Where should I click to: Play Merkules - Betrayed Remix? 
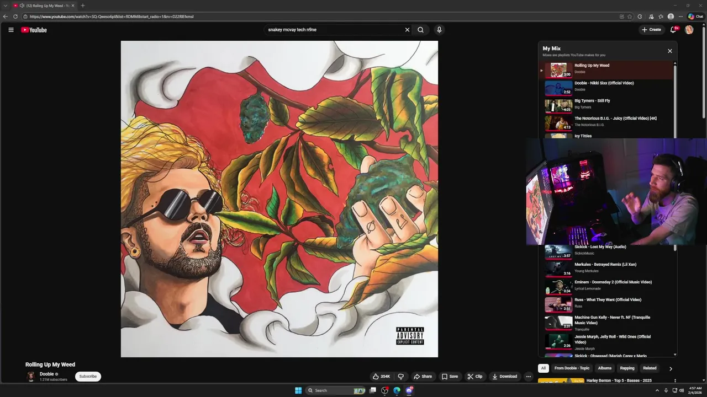coord(606,269)
